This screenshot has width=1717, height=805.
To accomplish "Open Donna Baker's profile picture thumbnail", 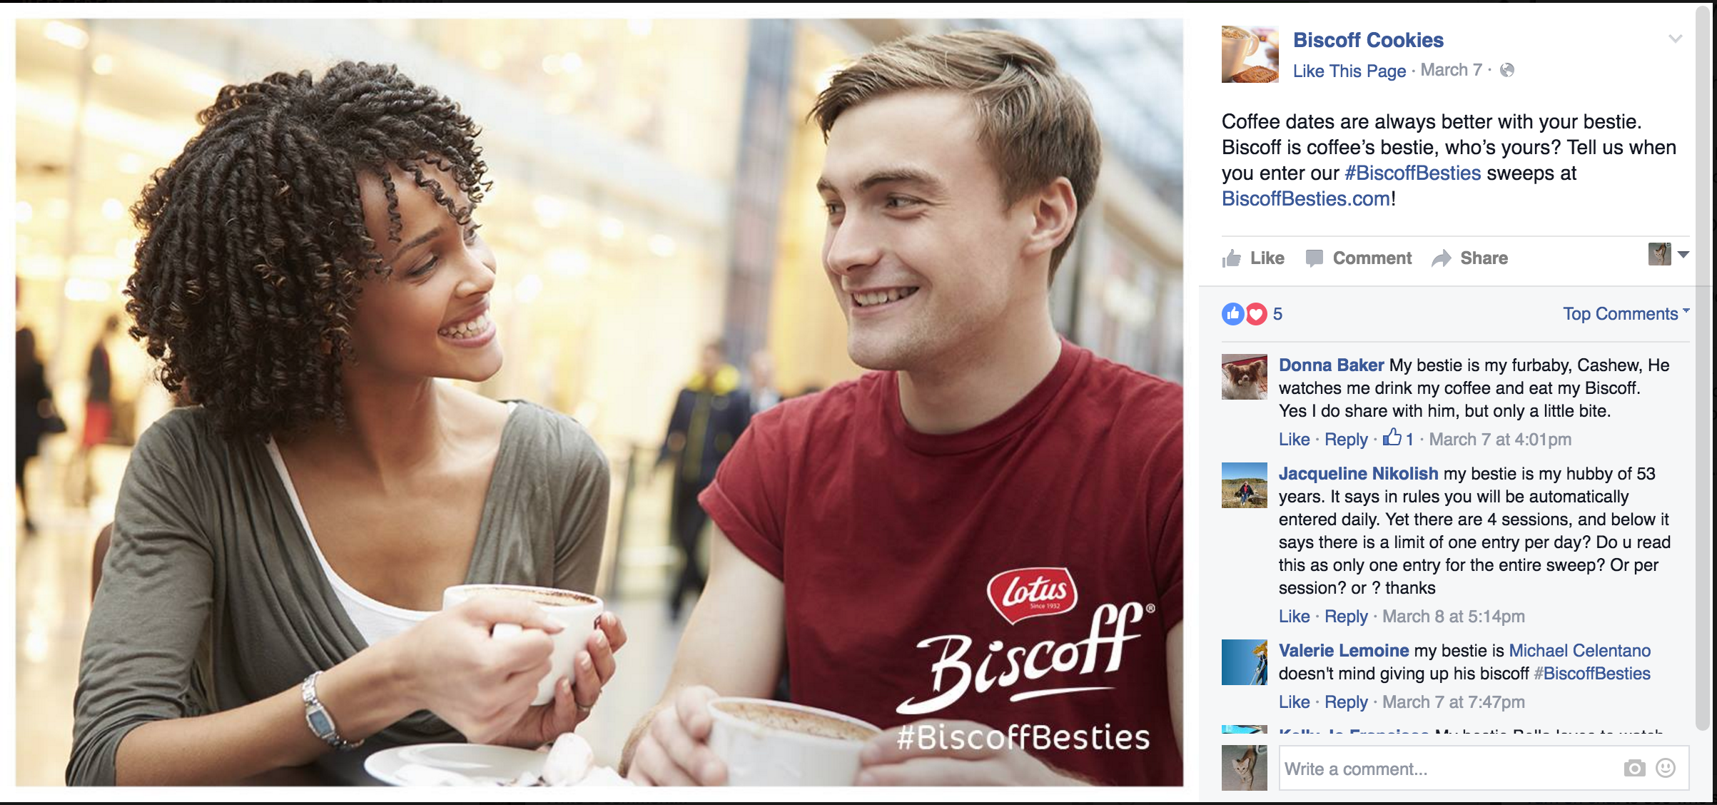I will [1244, 377].
